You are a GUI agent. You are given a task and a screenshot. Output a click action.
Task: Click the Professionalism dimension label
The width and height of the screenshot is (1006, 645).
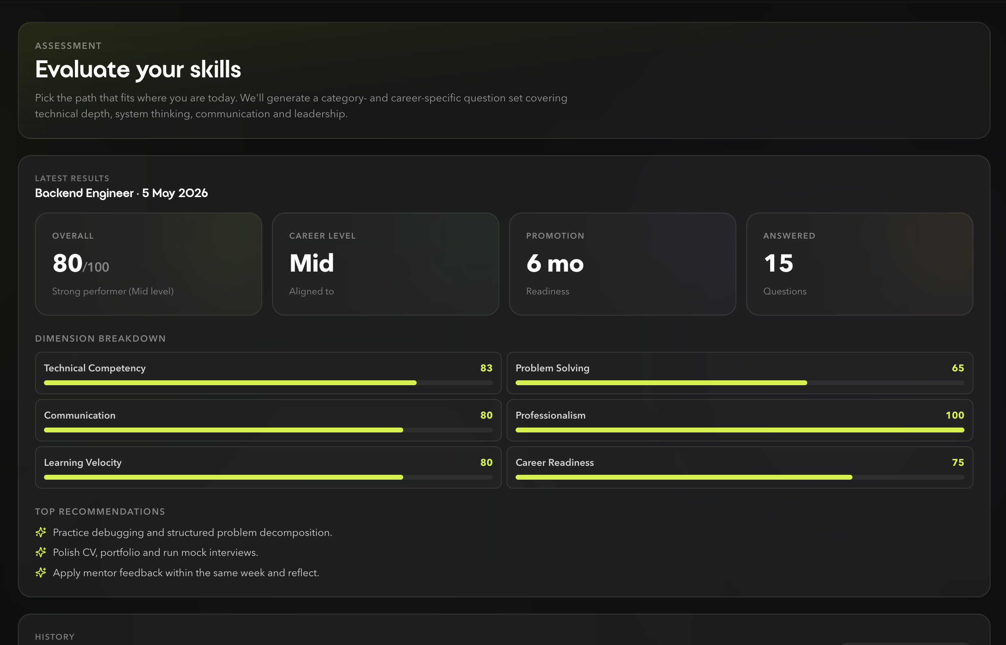(551, 415)
